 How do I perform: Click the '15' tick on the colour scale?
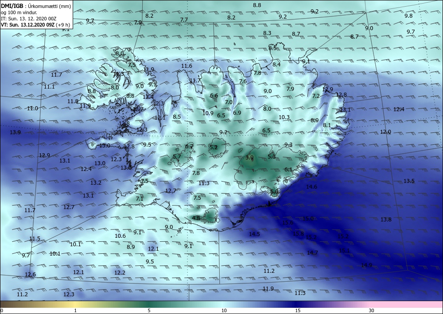point(298,311)
